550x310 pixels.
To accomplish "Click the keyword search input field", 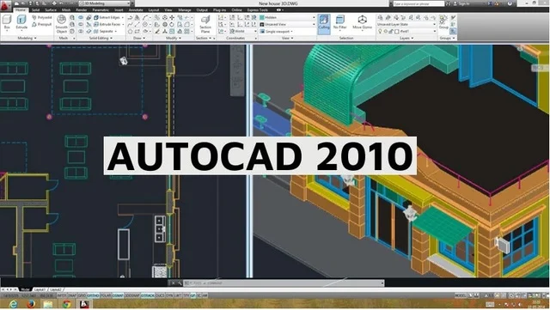I will coord(419,3).
